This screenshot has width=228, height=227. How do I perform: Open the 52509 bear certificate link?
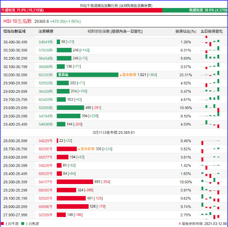coord(46,108)
